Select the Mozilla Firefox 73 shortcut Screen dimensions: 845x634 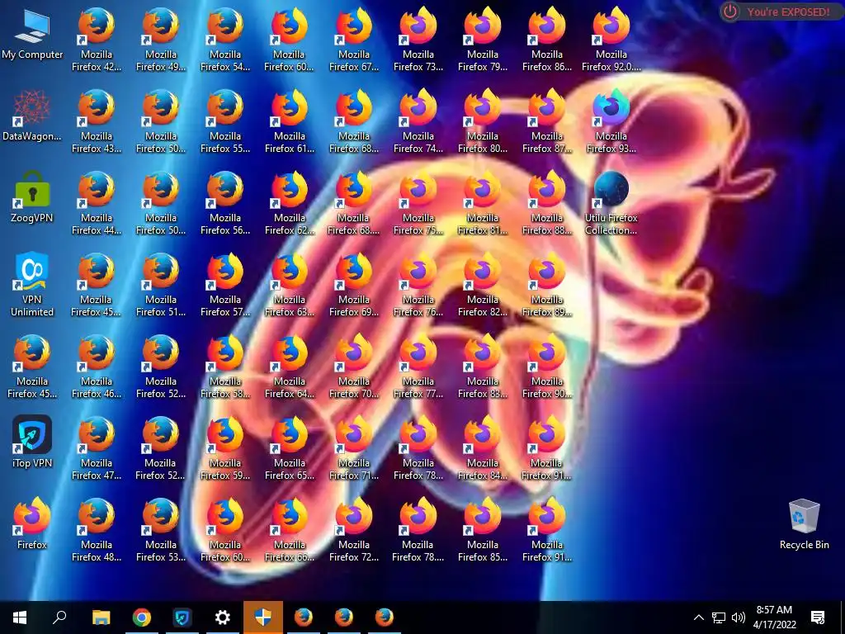tap(418, 40)
